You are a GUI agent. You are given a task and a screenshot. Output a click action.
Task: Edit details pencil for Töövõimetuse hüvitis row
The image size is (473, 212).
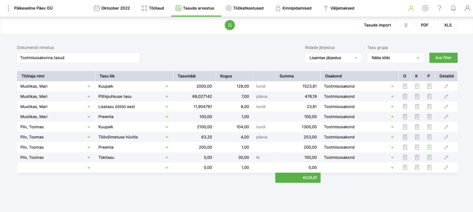point(446,137)
